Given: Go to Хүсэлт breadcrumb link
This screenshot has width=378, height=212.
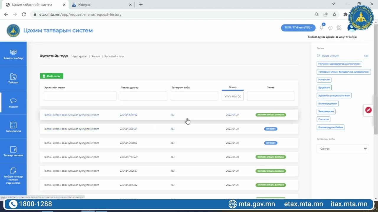Looking at the screenshot, I should (x=96, y=56).
